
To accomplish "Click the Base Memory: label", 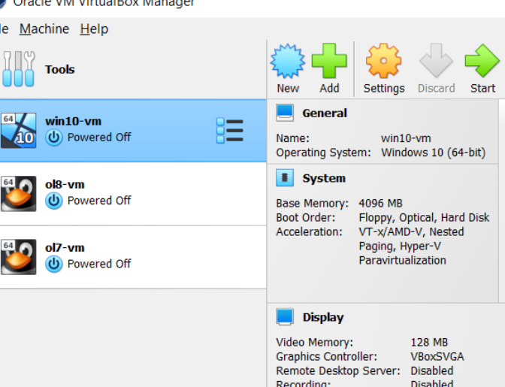I will coord(312,204).
